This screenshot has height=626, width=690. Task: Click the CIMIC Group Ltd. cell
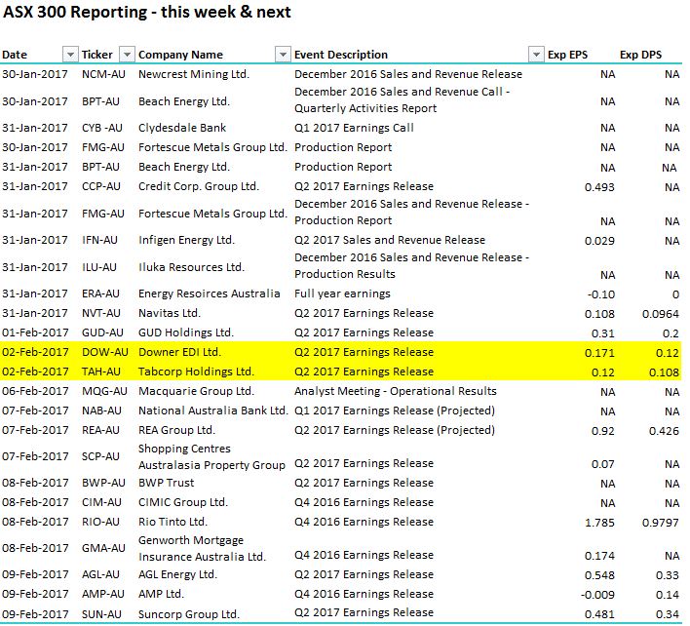(x=182, y=502)
